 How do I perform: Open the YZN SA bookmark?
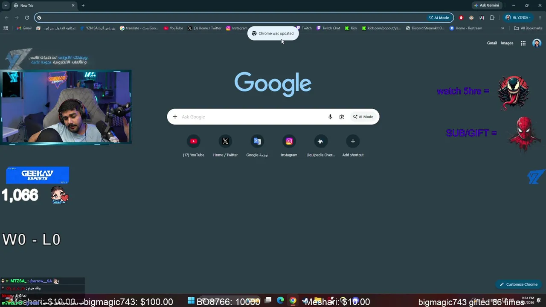tap(98, 28)
